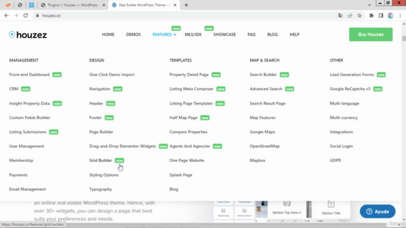406x228 pixels.
Task: Open the HOME menu item
Action: pyautogui.click(x=108, y=34)
